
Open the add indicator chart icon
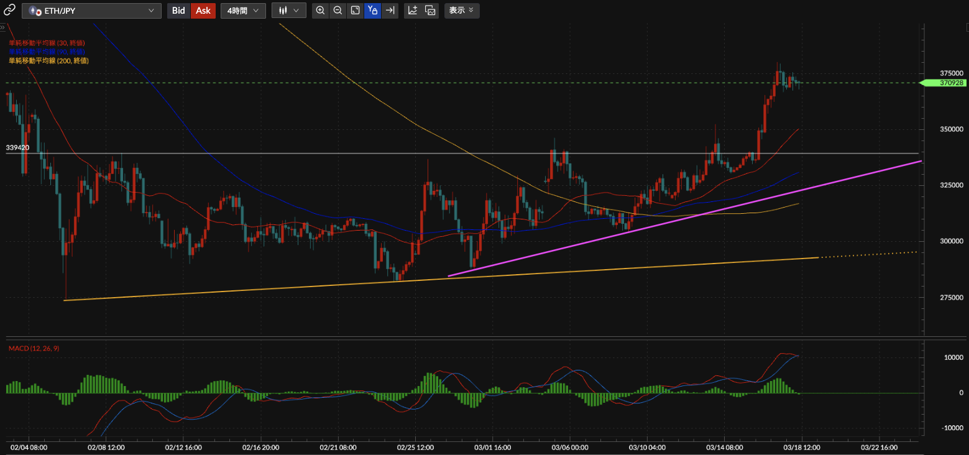coord(412,11)
